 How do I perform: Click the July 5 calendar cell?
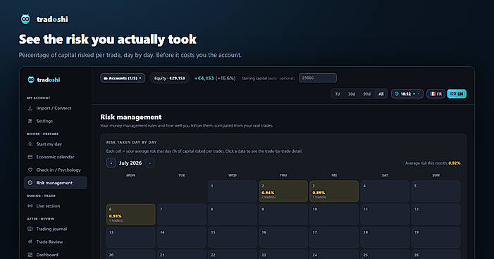(436, 191)
